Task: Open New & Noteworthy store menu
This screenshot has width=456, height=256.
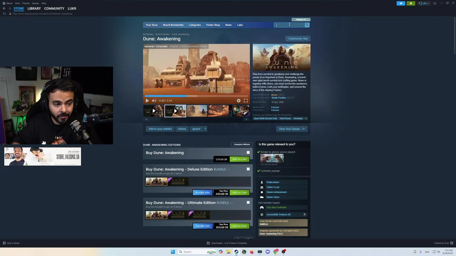Action: [x=173, y=25]
